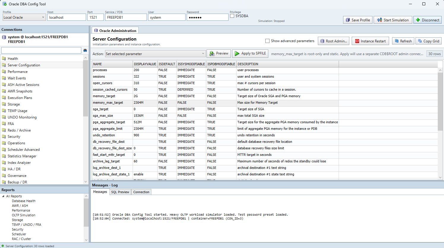Click the Start Simulation icon
444x248 pixels.
click(380, 20)
